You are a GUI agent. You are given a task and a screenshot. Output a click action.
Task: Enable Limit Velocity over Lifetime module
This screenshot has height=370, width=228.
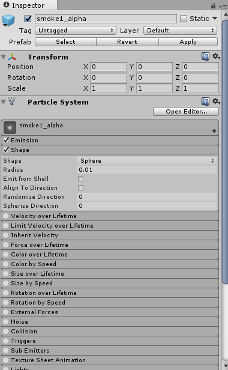pyautogui.click(x=5, y=226)
